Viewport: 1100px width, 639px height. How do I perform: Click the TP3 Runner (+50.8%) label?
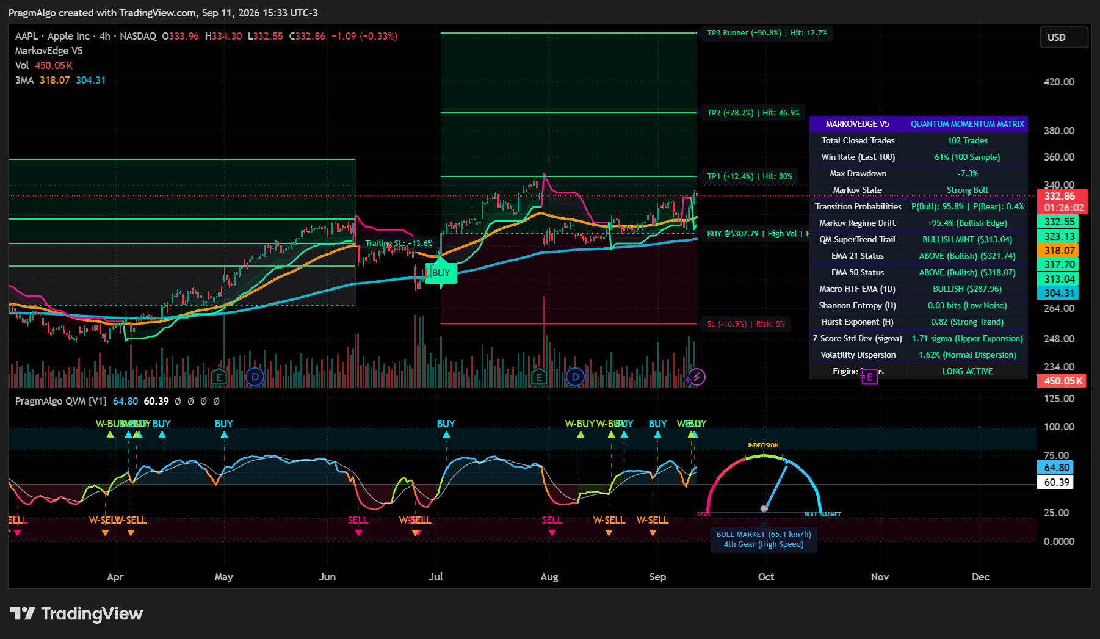(x=767, y=33)
